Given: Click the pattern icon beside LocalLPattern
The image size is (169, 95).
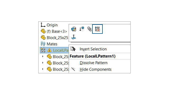Looking at the screenshot, I should [x=43, y=50].
